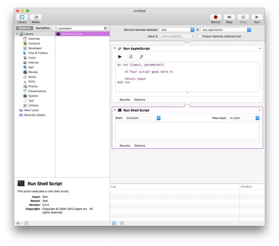Run the workflow with Run button
Viewport: 279px width, 246px height.
click(x=257, y=17)
